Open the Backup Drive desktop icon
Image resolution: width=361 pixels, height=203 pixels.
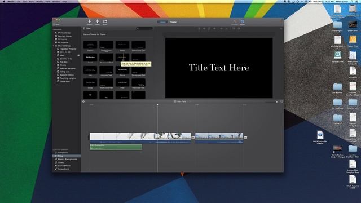click(337, 56)
